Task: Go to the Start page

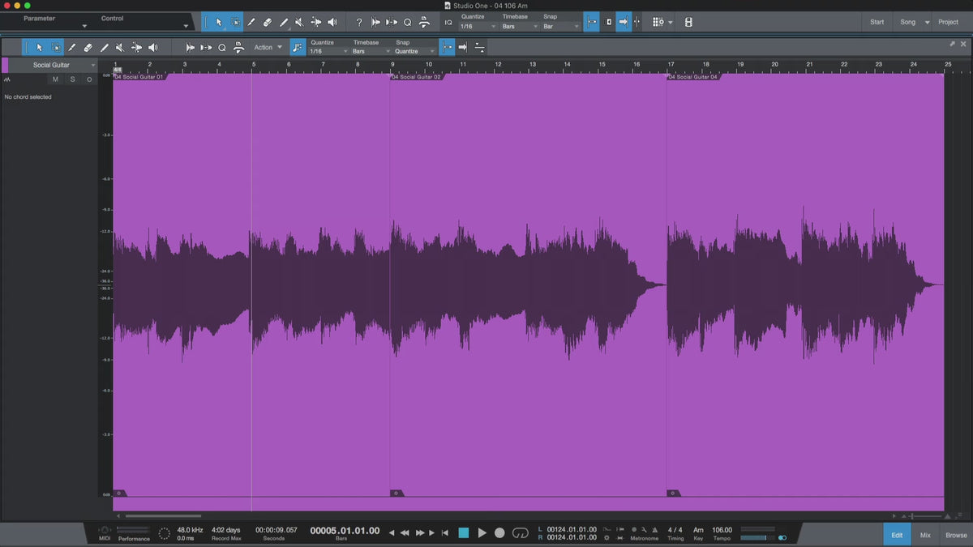Action: pos(877,23)
